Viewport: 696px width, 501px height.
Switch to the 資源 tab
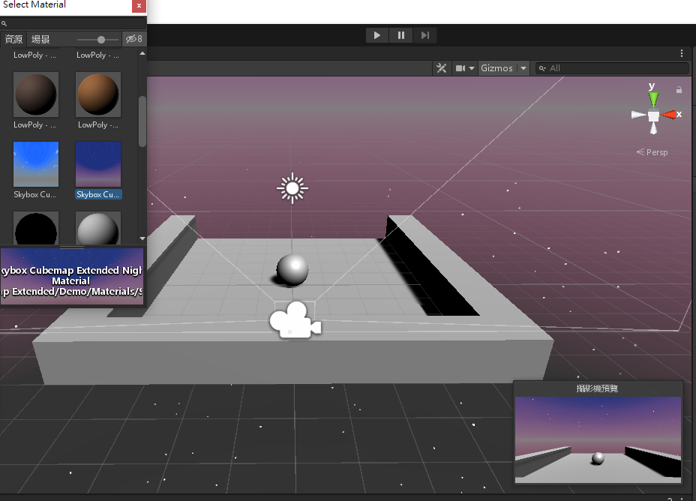point(13,39)
